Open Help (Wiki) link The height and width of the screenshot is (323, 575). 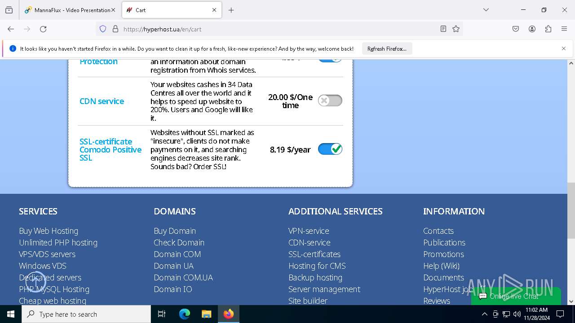(441, 266)
